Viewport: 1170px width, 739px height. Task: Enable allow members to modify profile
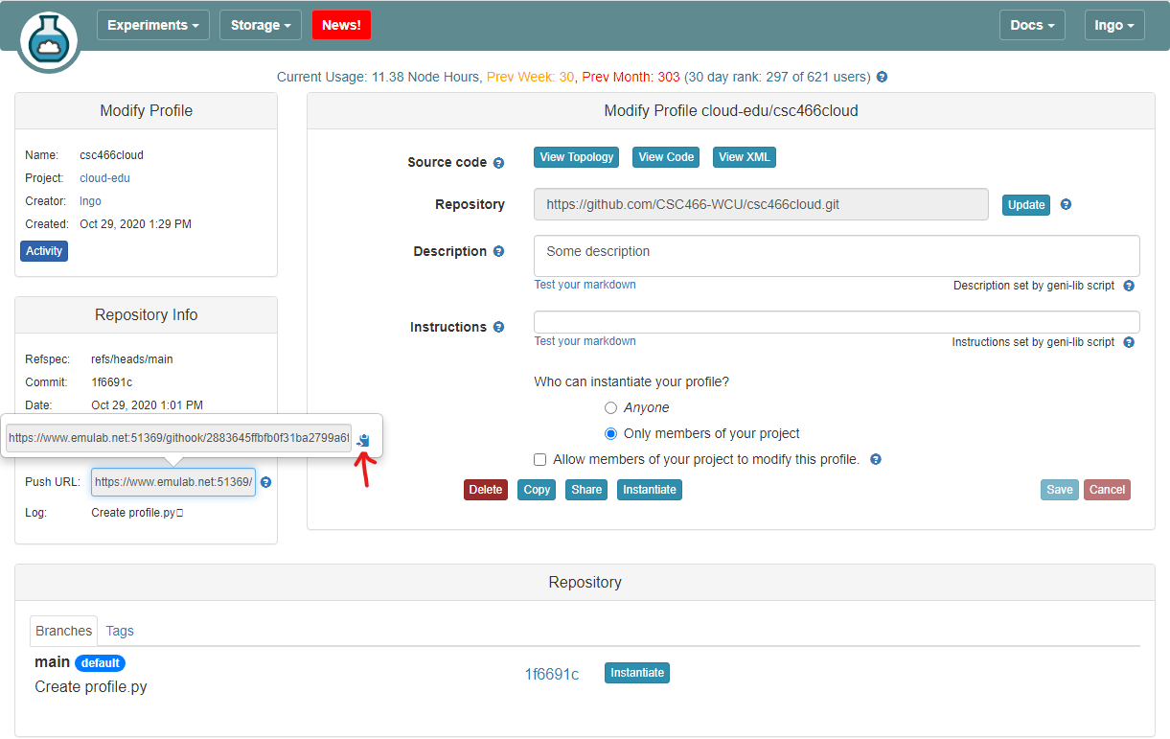tap(540, 460)
